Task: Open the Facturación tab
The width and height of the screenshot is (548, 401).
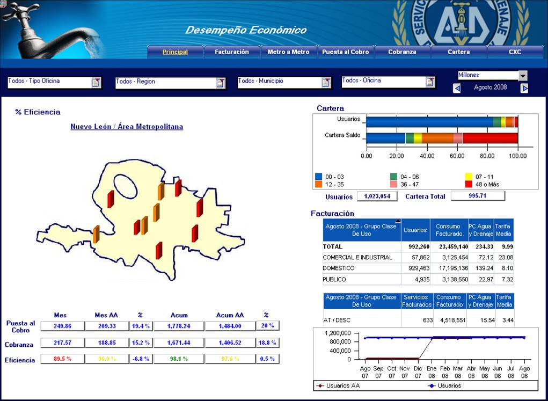Action: click(x=232, y=52)
